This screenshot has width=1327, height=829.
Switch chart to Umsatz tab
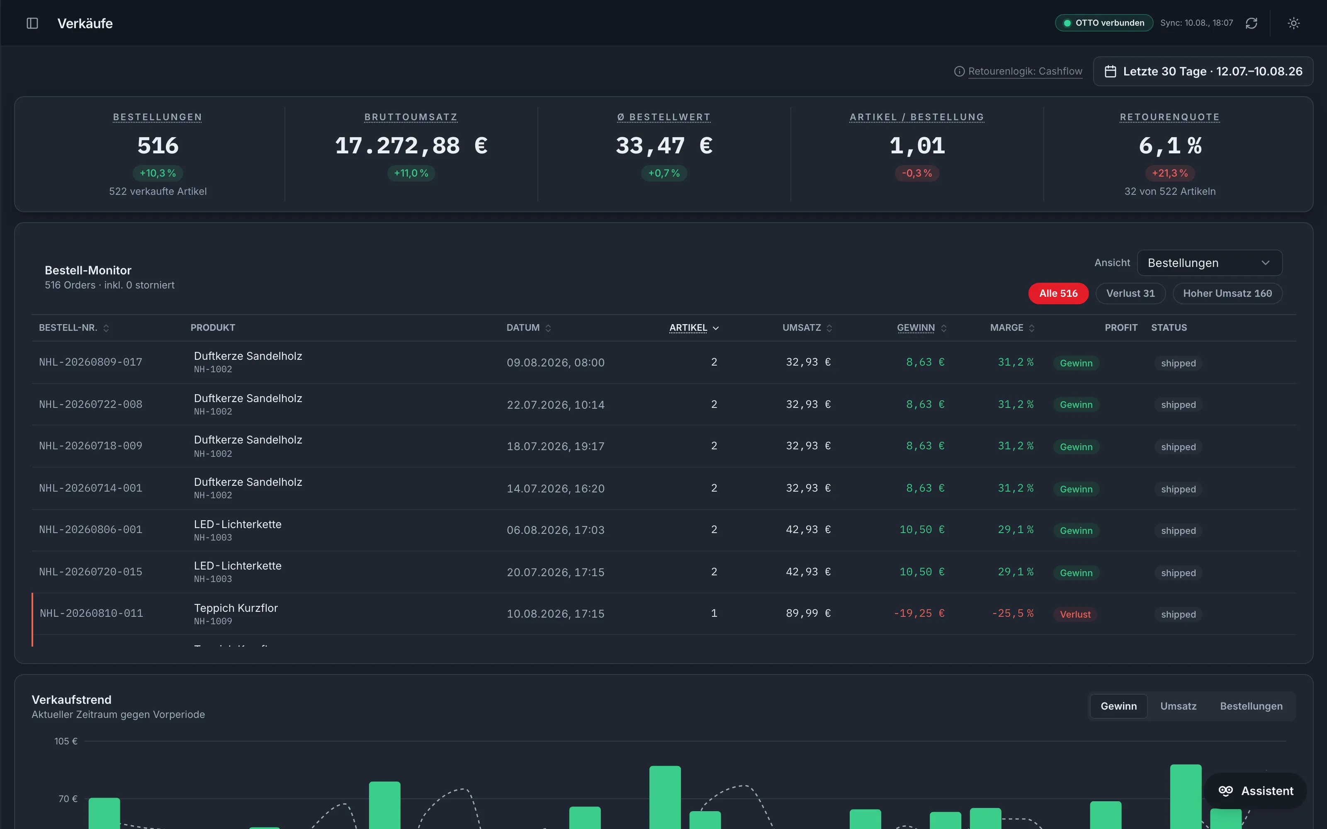point(1179,706)
